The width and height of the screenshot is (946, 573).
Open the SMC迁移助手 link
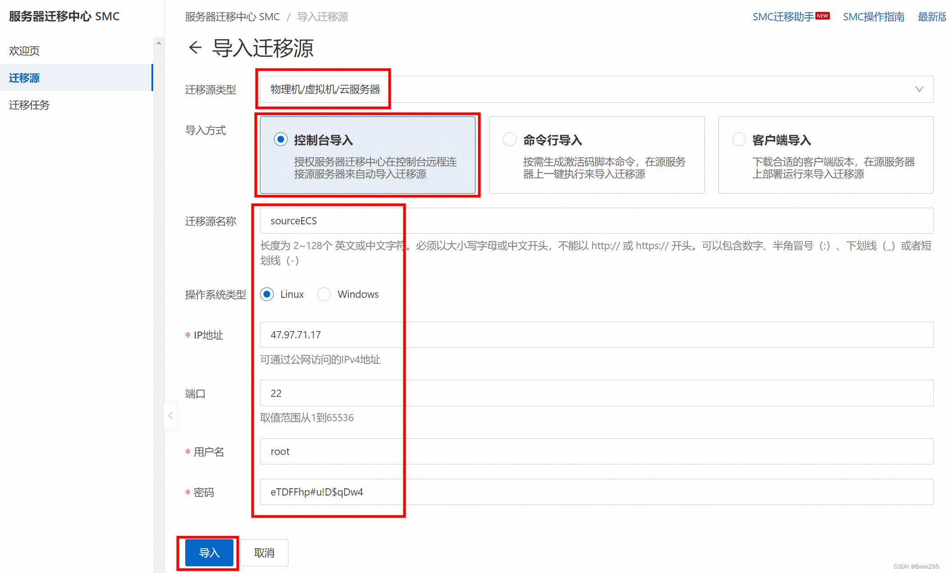[783, 17]
